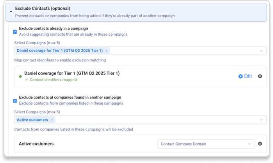Toggle Exclude contacts at companies checkbox
Image resolution: width=273 pixels, height=163 pixels.
(x=15, y=100)
